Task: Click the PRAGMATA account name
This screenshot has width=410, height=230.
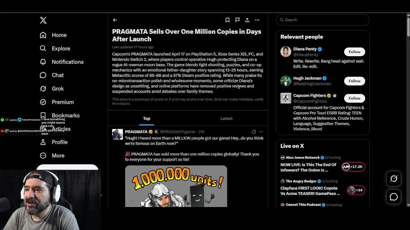Action: point(136,132)
